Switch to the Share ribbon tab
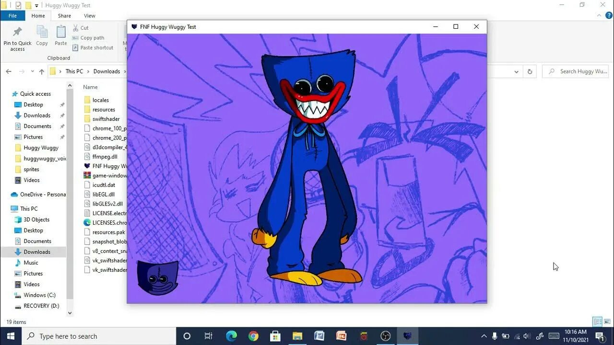 [64, 16]
